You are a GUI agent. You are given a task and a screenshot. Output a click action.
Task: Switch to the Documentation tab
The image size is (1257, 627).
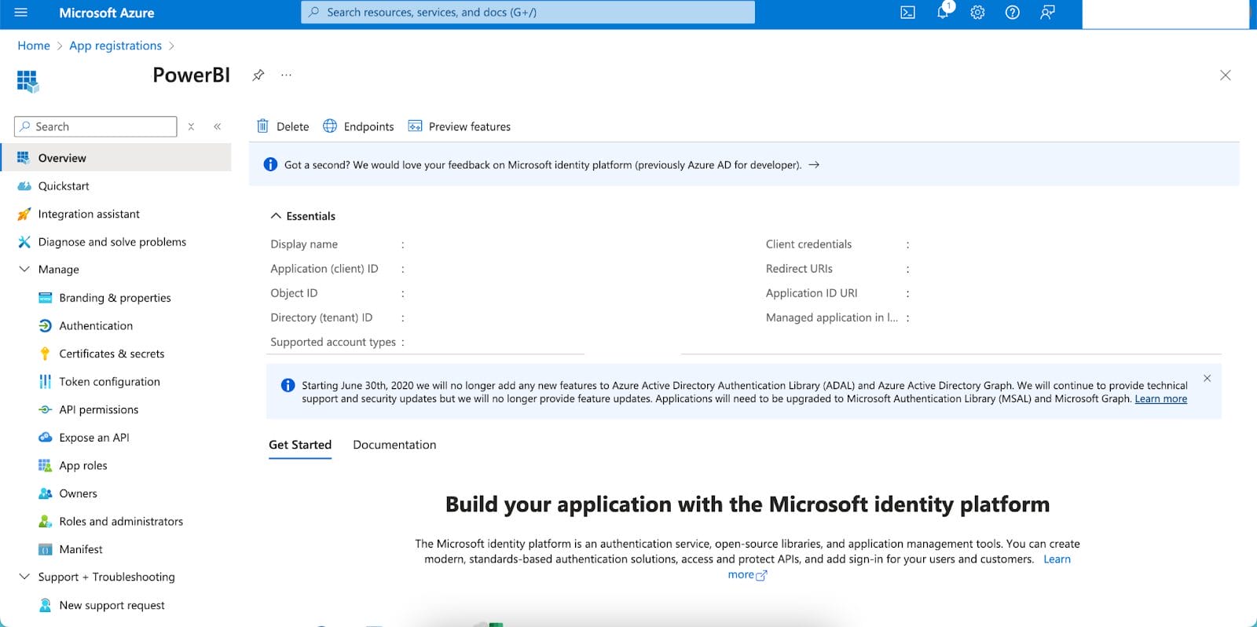click(394, 445)
